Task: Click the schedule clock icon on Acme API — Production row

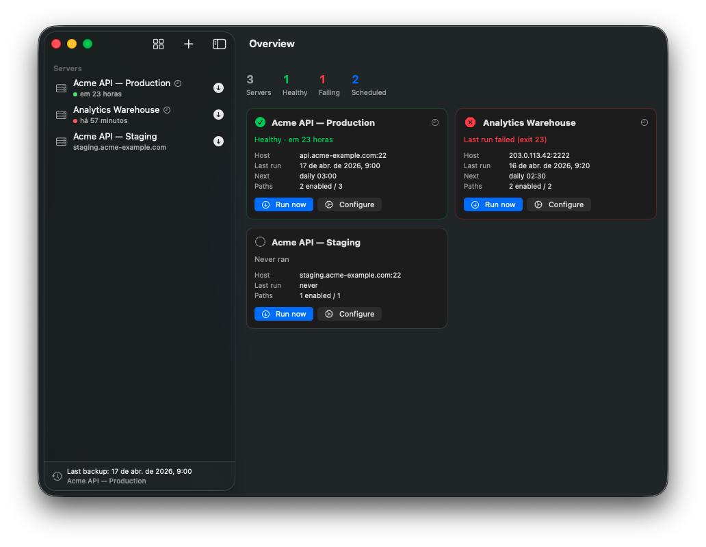Action: pyautogui.click(x=177, y=83)
